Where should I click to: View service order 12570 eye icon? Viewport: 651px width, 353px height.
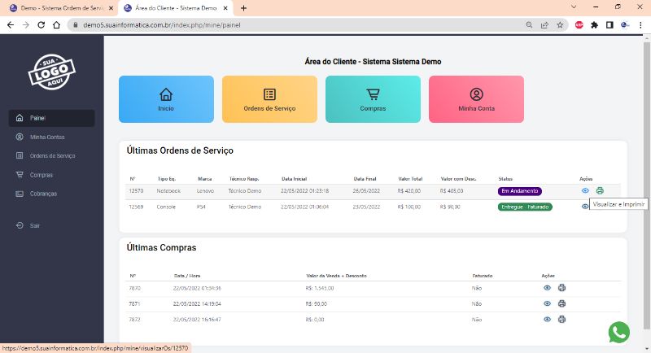(x=585, y=191)
